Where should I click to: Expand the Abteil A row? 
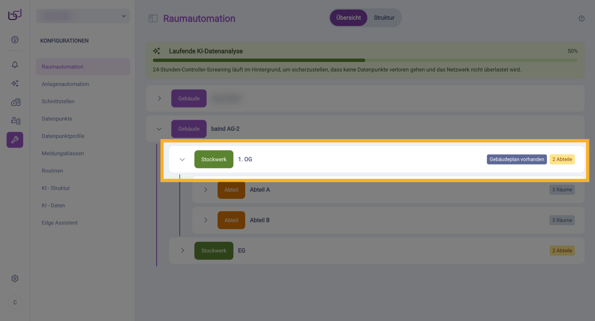tap(206, 190)
